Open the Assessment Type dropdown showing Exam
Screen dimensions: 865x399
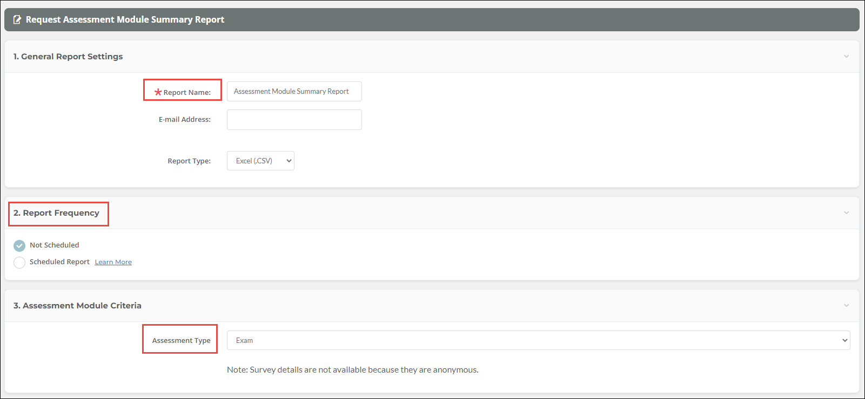click(x=538, y=340)
